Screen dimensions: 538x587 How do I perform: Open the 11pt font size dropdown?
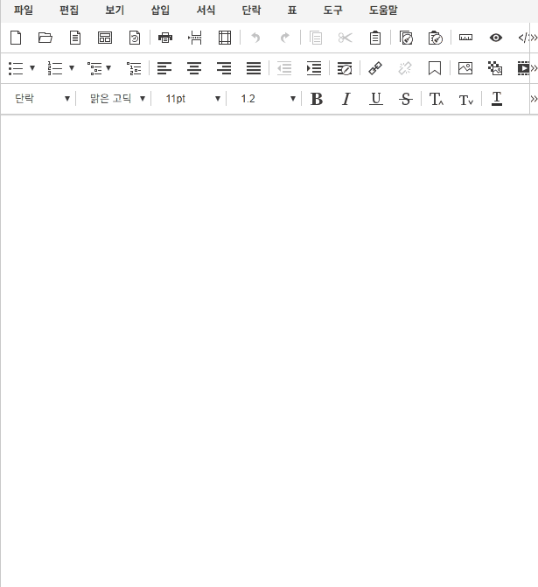[192, 99]
